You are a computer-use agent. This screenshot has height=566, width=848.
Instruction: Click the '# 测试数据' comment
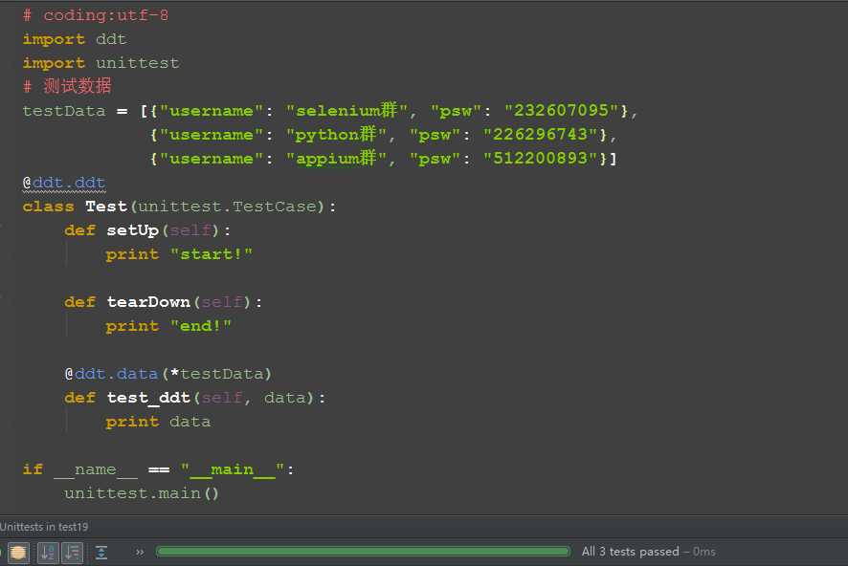click(x=67, y=86)
